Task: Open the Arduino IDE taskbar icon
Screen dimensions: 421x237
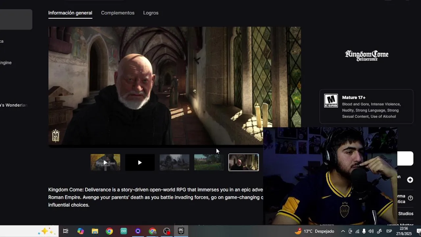Action: [x=124, y=231]
